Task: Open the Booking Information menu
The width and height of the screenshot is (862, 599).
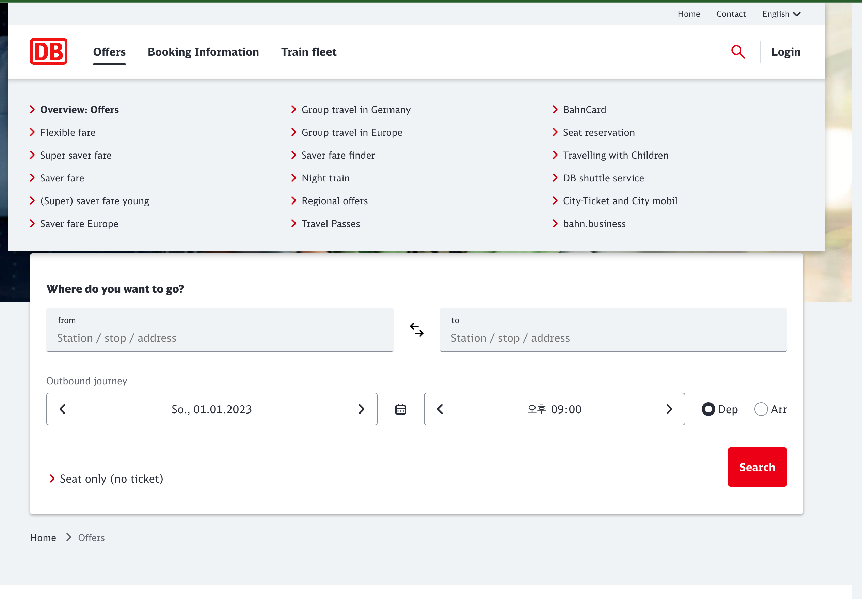Action: click(x=203, y=52)
